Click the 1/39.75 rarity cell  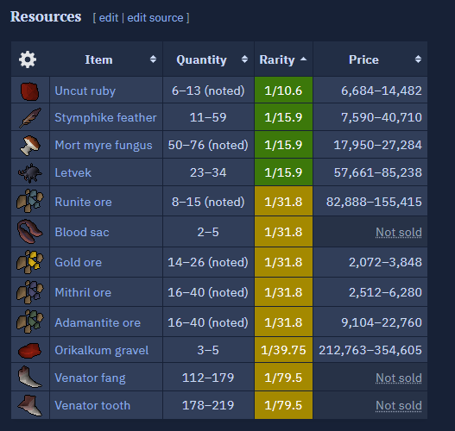click(x=283, y=350)
